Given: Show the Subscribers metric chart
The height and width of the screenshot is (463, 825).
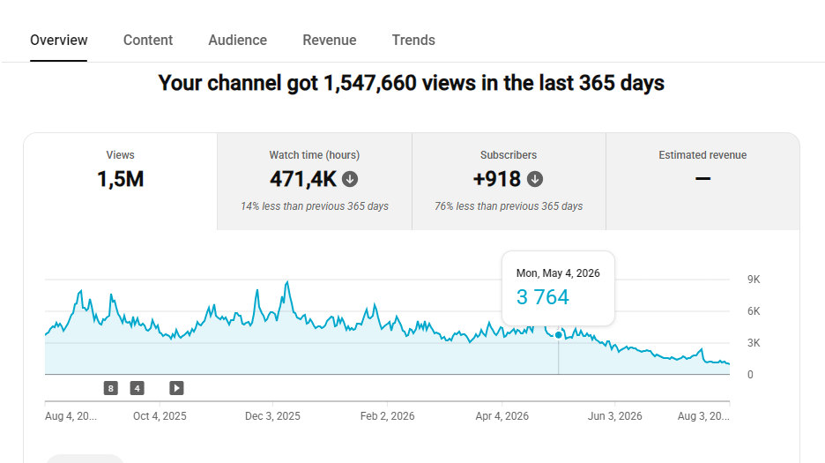Looking at the screenshot, I should (509, 182).
